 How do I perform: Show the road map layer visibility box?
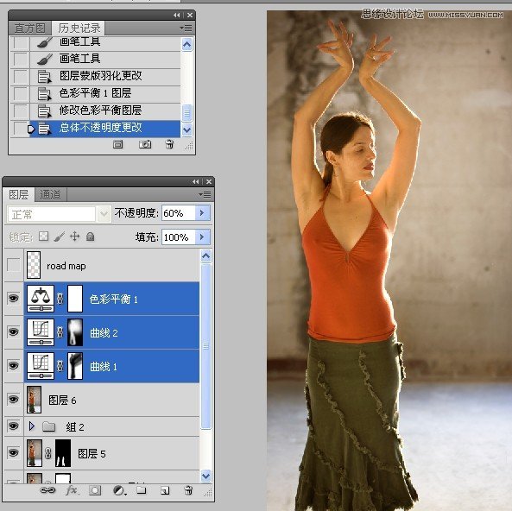coord(14,265)
